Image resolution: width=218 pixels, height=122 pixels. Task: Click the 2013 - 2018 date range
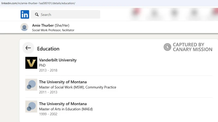pos(48,70)
